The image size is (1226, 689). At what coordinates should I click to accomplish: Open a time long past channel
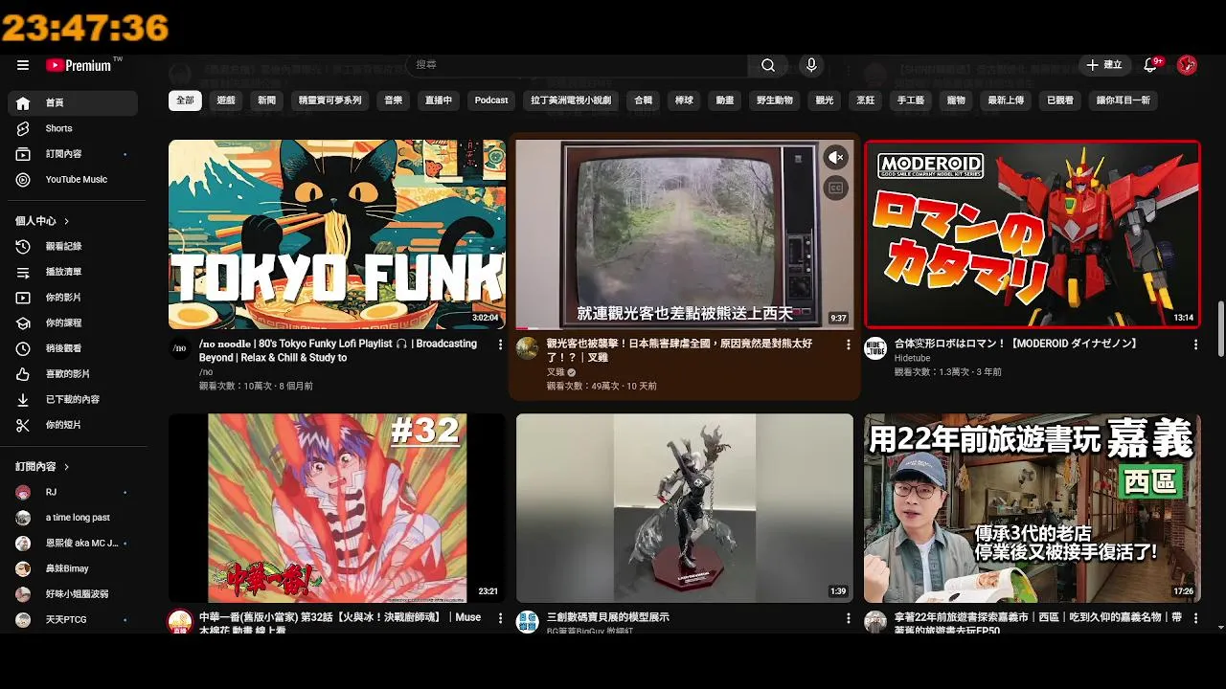click(73, 518)
